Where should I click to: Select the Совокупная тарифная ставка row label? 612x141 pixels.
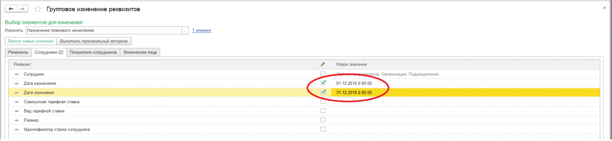point(51,102)
